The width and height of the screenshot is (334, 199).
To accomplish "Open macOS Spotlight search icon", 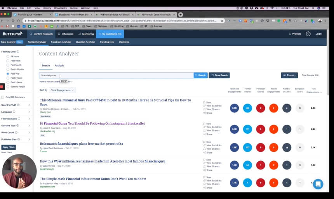I will point(313,8).
